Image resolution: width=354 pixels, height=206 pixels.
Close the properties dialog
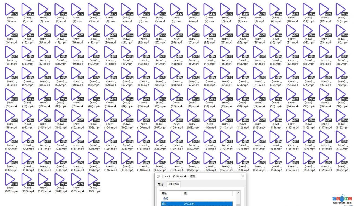coord(243,176)
